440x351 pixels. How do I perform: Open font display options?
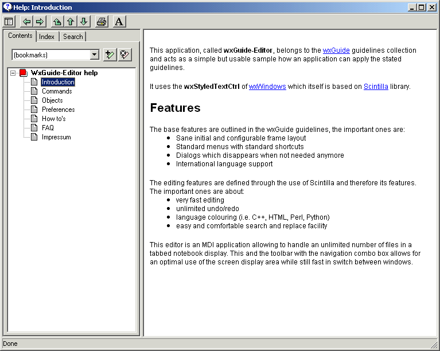[119, 22]
